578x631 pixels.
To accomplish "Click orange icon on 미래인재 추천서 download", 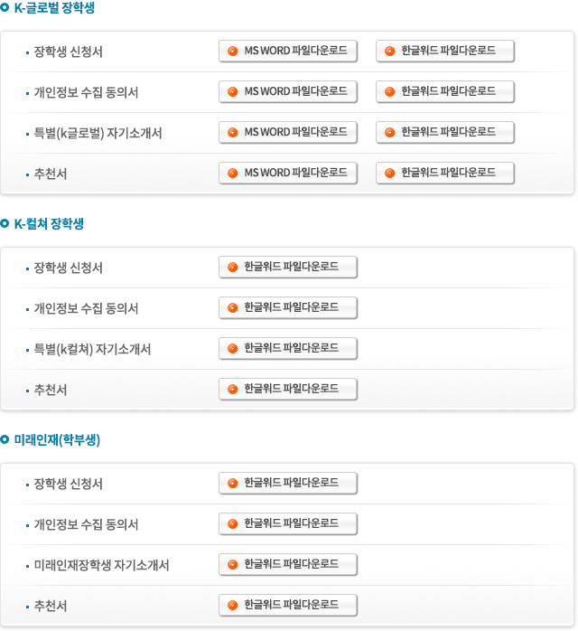I will (x=233, y=606).
